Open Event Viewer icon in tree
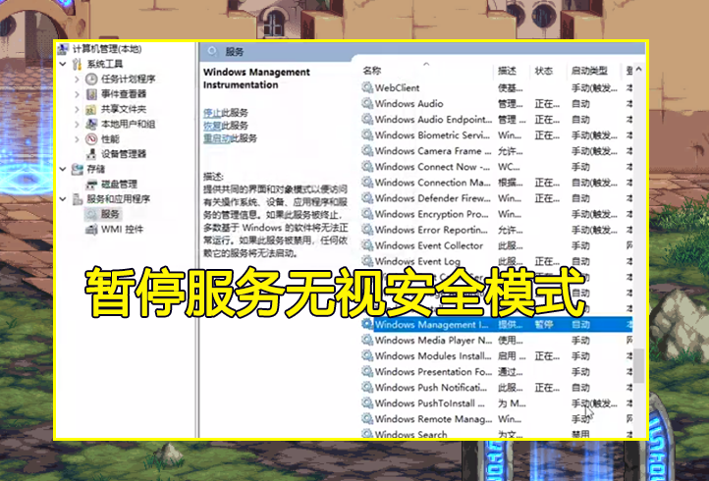 tap(91, 94)
